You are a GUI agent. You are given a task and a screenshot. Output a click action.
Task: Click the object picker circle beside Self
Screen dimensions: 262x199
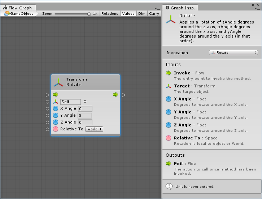[85, 102]
